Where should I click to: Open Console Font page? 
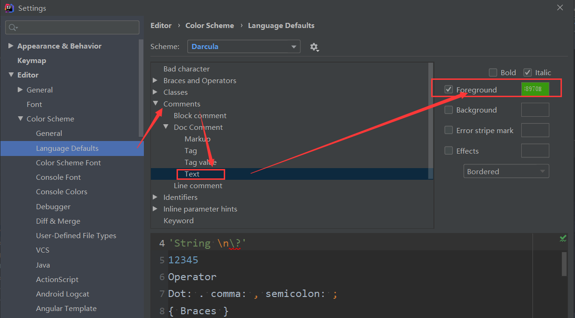(x=58, y=177)
